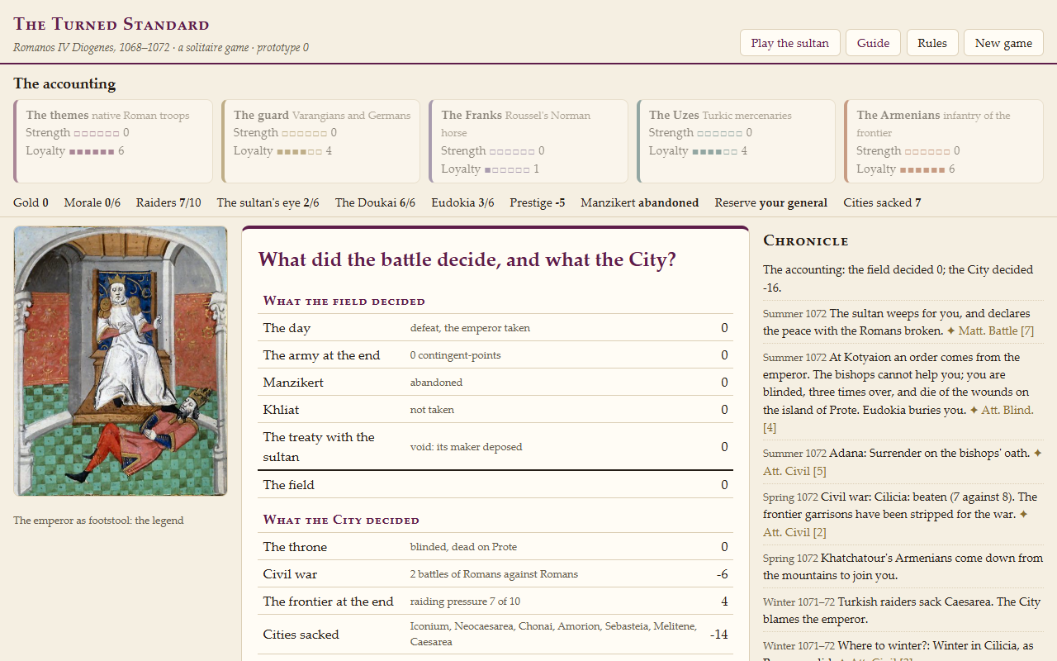Click the Morale 0/6 status entry

pyautogui.click(x=92, y=202)
